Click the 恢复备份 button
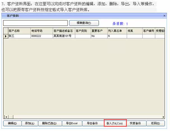Screen dimensions: 170x131 pyautogui.click(x=136, y=123)
